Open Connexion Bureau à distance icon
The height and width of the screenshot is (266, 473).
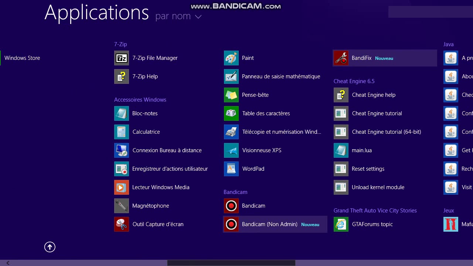122,150
